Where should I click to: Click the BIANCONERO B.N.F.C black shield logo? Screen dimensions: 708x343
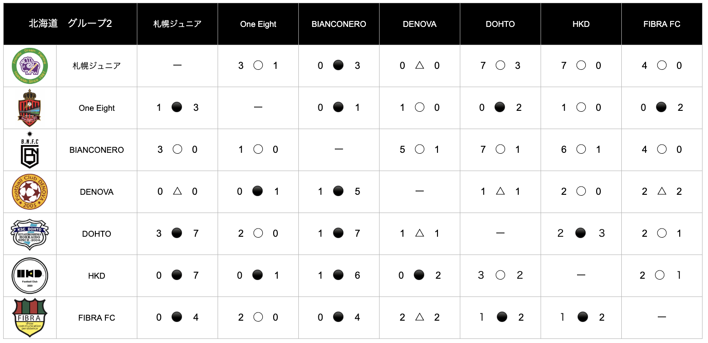coord(30,150)
